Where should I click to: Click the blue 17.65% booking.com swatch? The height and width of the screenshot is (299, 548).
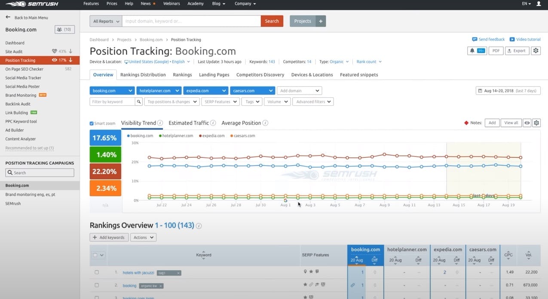[x=105, y=138]
